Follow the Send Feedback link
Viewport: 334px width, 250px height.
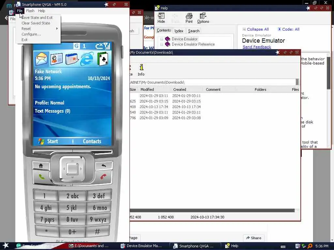pyautogui.click(x=257, y=47)
